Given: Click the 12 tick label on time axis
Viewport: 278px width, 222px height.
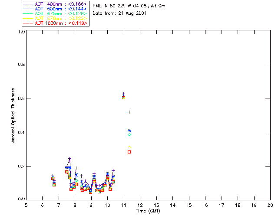Looking at the screenshot, I should point(140,205).
